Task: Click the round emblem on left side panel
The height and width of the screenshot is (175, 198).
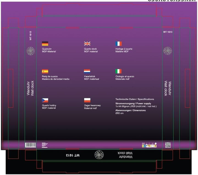Action: tap(31, 51)
